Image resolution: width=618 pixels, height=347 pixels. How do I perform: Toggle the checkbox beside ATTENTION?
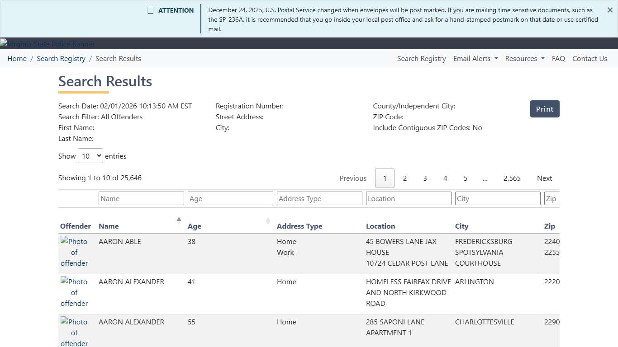(x=150, y=10)
